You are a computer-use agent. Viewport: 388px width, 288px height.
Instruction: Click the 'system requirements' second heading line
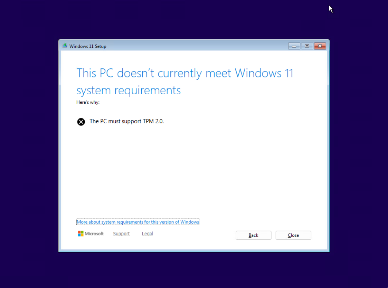128,91
